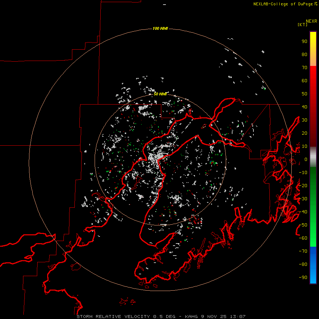Click the 80 value on velocity scale
The height and width of the screenshot is (319, 319).
tap(304, 55)
